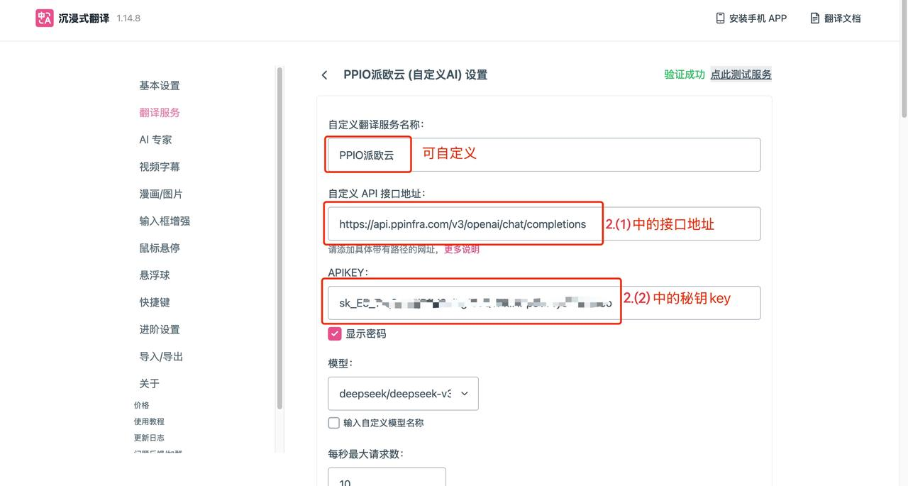This screenshot has height=486, width=908.
Task: Open 快捷键 sidebar section
Action: coord(155,302)
